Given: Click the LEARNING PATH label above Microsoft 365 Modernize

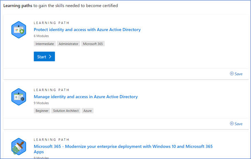Looking at the screenshot, I should pos(52,140).
